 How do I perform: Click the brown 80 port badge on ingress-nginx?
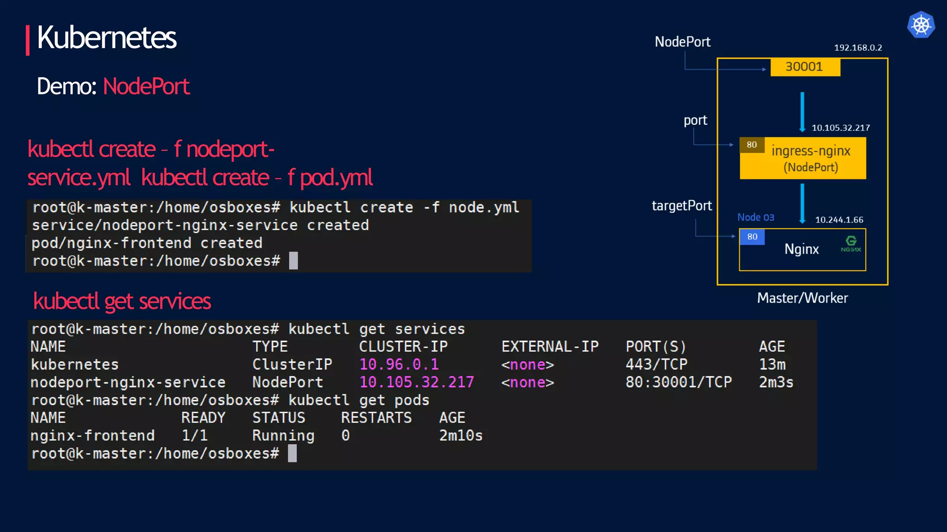pyautogui.click(x=751, y=145)
